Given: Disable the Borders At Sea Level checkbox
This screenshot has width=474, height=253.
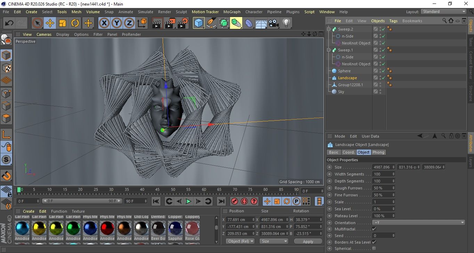Looking at the screenshot, I should 374,242.
